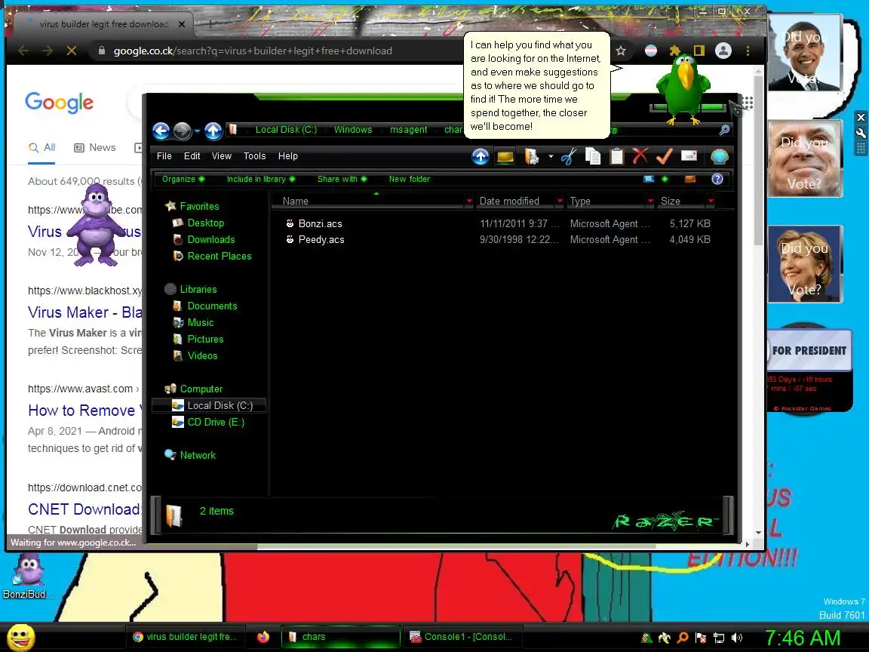869x652 pixels.
Task: Open the File menu in Explorer
Action: pos(164,156)
